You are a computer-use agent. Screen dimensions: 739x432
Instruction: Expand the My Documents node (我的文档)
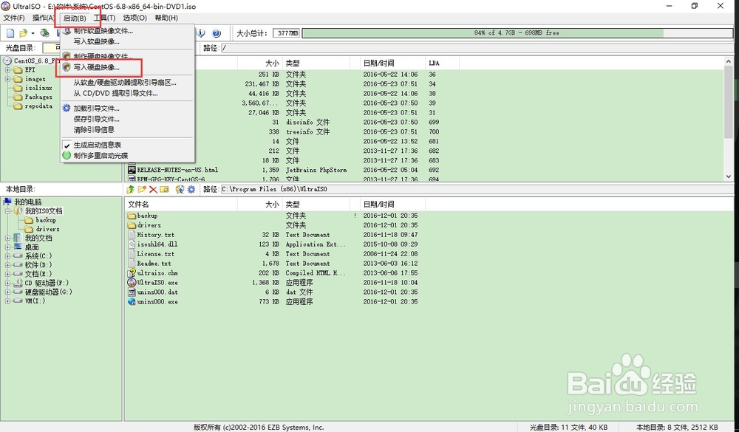click(7, 238)
